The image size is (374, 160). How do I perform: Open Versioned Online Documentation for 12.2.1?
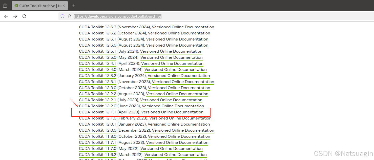[171, 100]
